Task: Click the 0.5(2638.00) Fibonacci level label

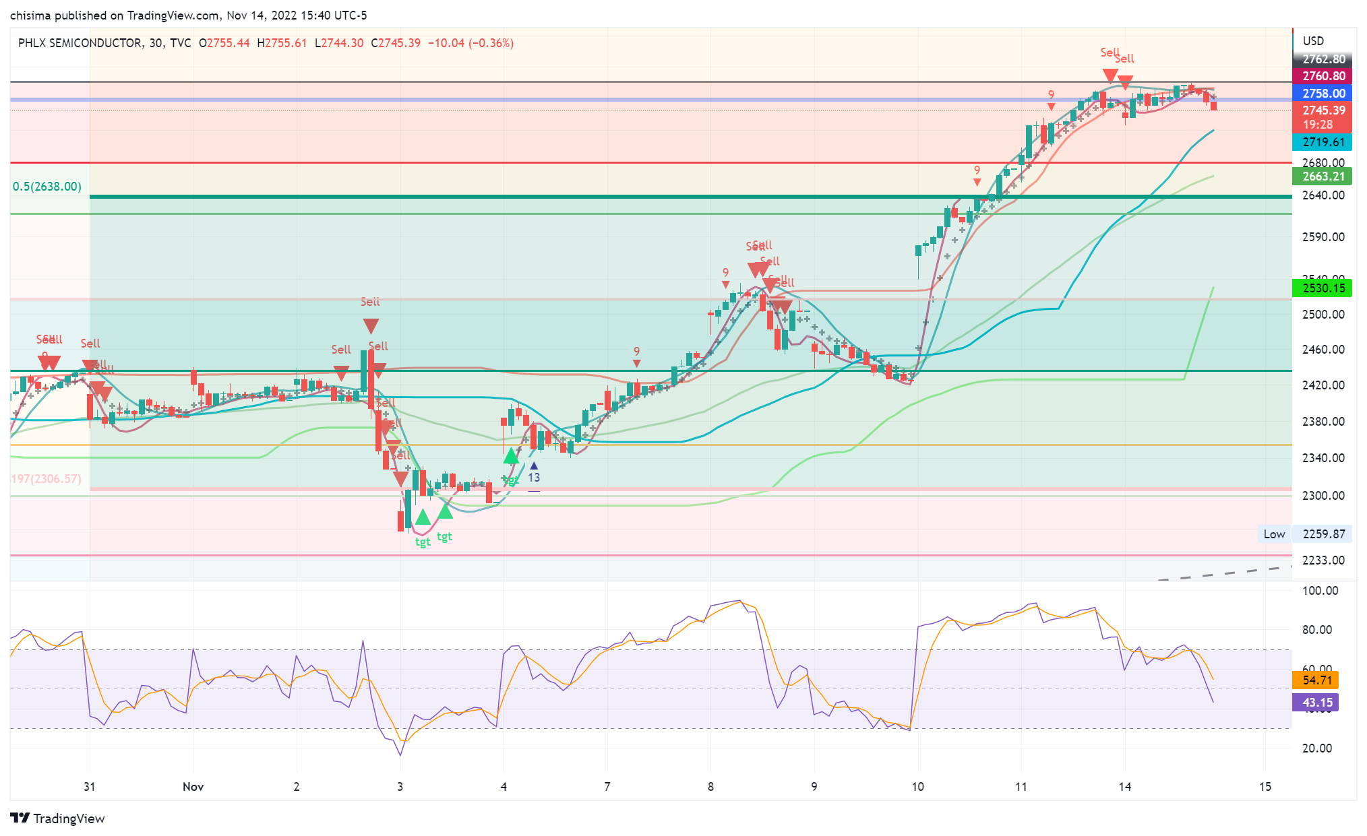Action: (47, 187)
